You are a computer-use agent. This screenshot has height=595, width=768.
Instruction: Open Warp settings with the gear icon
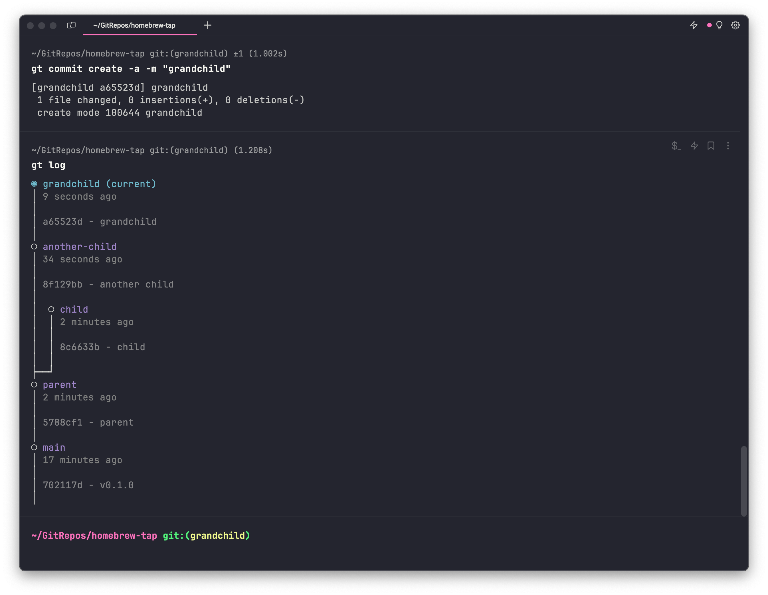[736, 25]
